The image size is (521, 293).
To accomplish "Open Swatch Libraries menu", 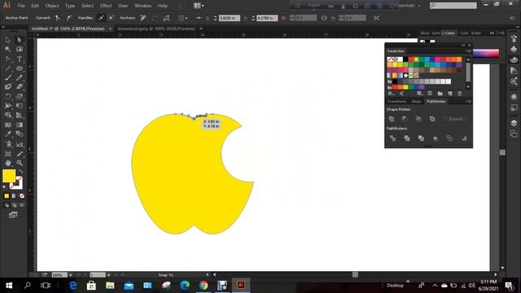I will pyautogui.click(x=391, y=94).
